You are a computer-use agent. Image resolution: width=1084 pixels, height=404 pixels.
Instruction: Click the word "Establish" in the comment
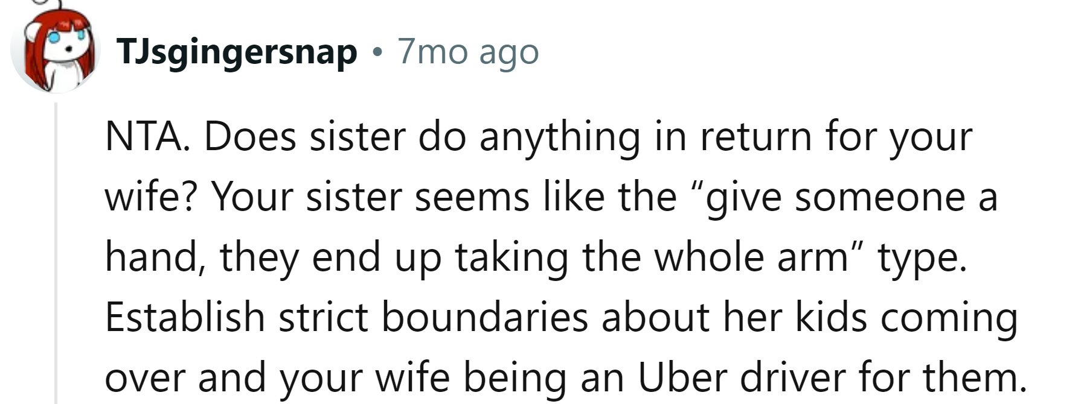pos(185,317)
